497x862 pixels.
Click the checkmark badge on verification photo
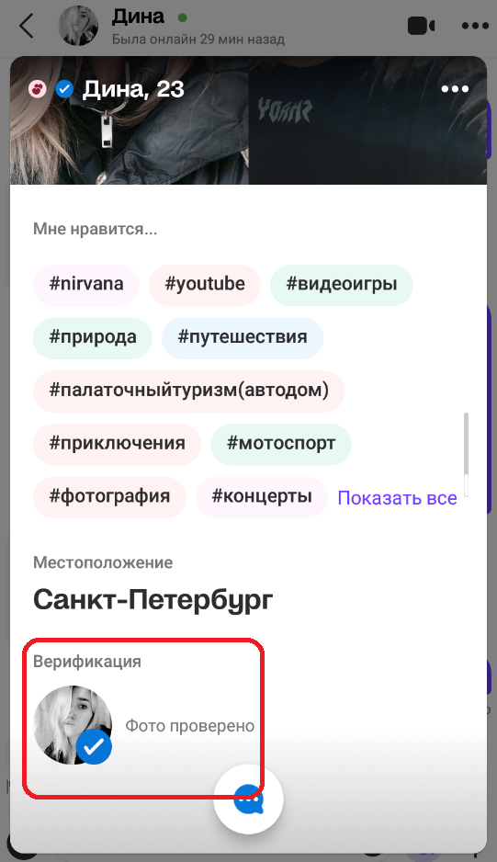94,746
